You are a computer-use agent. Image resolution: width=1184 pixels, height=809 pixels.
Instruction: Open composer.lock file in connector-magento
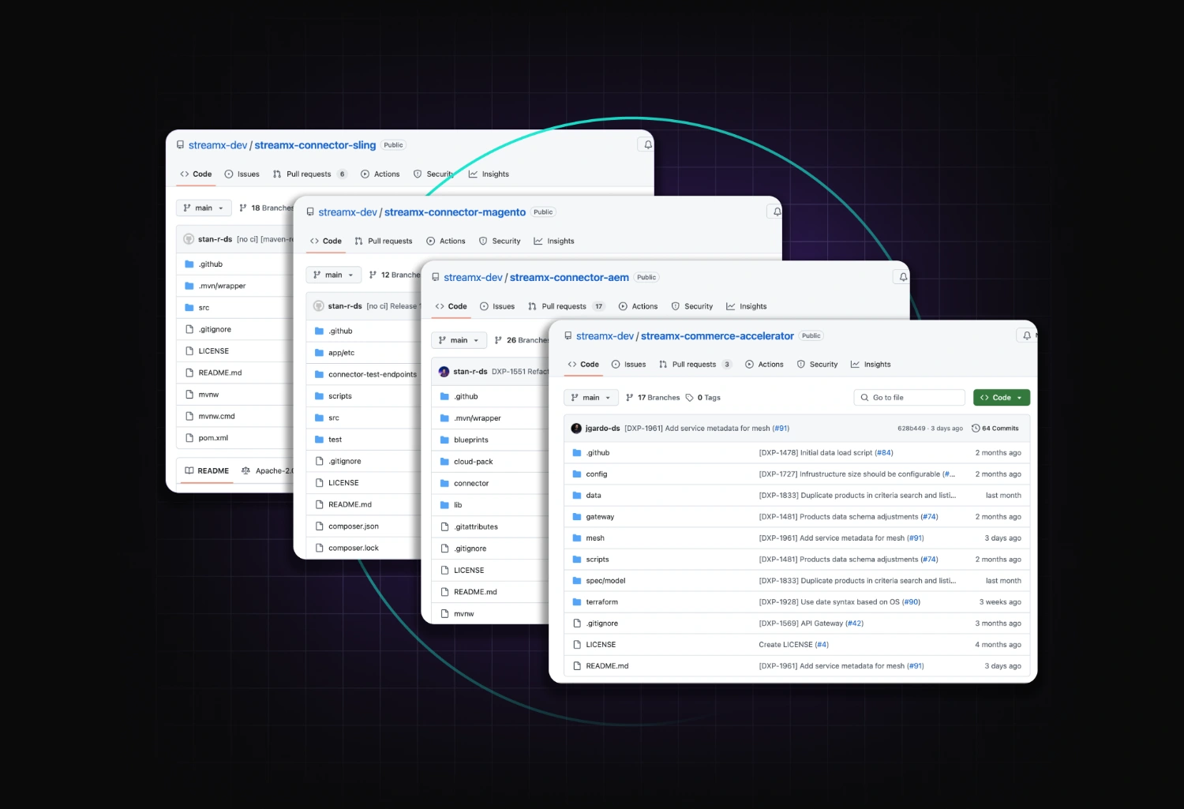[353, 548]
